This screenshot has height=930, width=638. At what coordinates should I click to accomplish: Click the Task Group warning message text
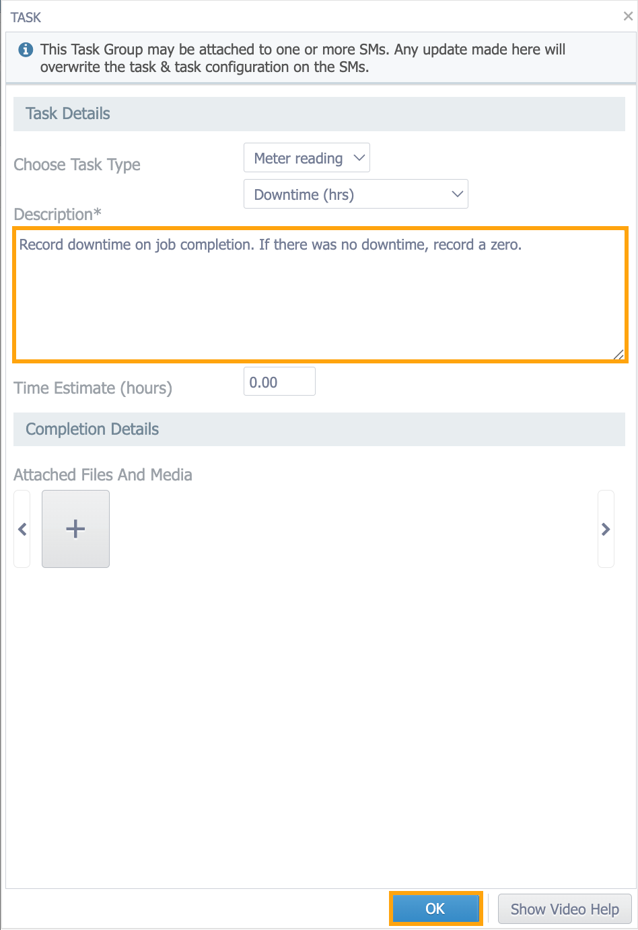pyautogui.click(x=303, y=58)
